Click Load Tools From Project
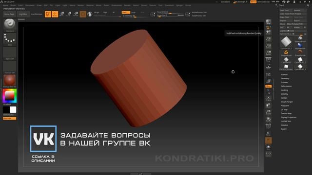This screenshot has width=312, height=175. coord(292,14)
